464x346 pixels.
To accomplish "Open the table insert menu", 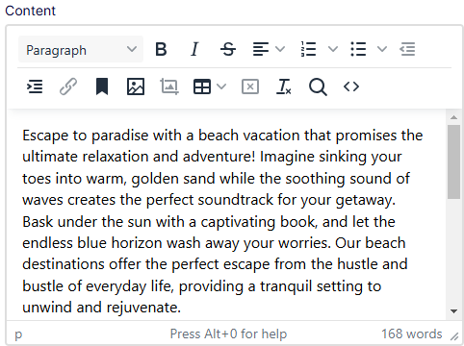I will [x=209, y=86].
